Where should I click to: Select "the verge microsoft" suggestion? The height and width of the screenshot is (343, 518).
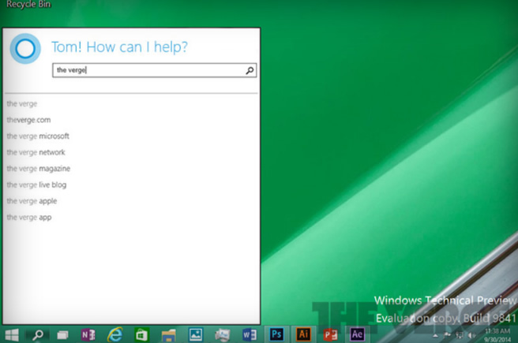pos(38,136)
